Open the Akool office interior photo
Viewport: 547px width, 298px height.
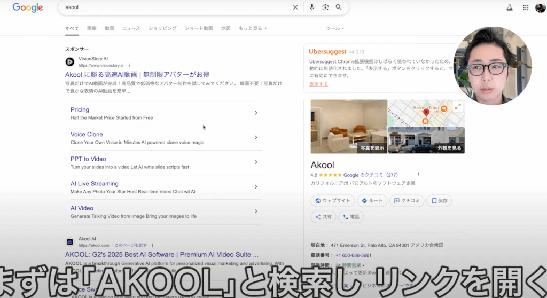click(x=349, y=127)
